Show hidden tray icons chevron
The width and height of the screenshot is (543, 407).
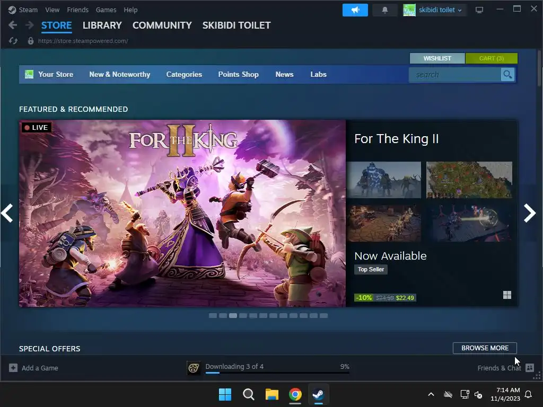(431, 394)
